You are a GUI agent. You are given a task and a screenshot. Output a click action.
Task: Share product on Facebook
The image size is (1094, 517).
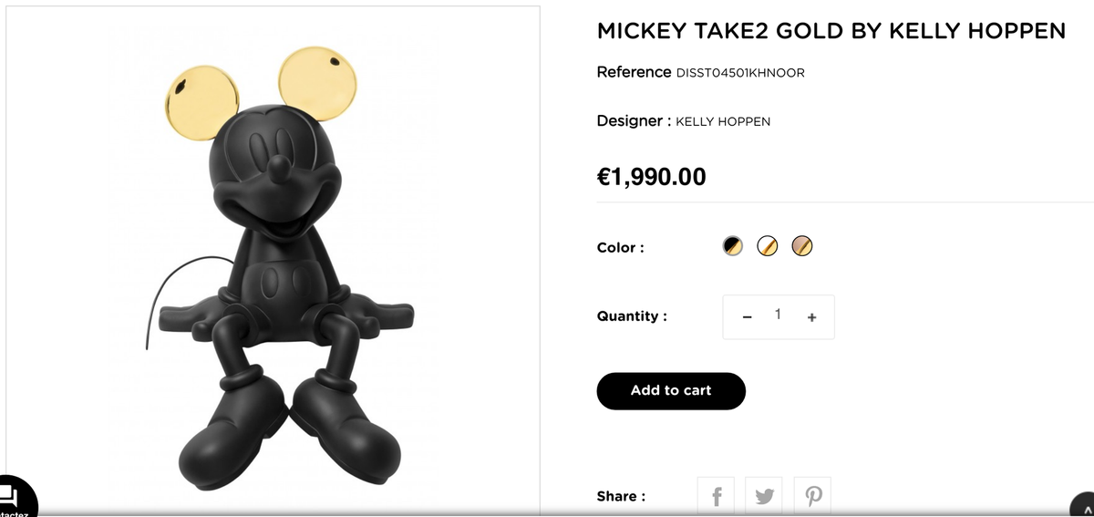tap(716, 496)
